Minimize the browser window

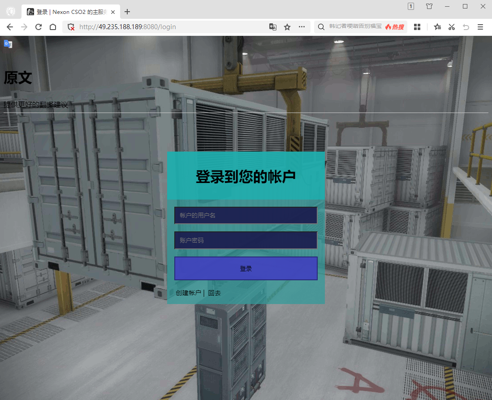click(447, 6)
